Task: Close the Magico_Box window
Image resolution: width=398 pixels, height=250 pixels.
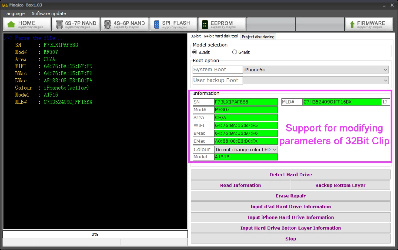Action: (x=392, y=5)
